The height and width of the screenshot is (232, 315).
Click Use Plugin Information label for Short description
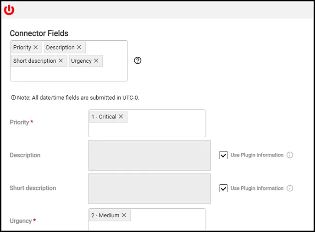click(x=257, y=188)
